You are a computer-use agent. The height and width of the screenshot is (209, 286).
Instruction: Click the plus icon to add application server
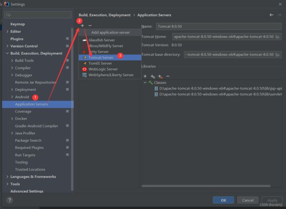click(x=82, y=26)
